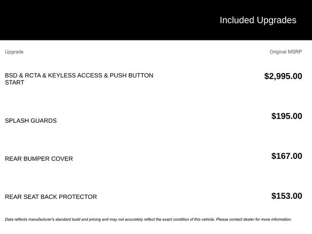Click the word BSD in first upgrade
312x234 pixels.
click(x=11, y=76)
